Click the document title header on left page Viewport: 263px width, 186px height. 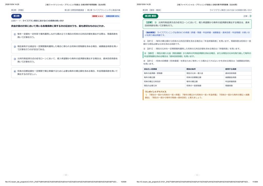[76, 5]
